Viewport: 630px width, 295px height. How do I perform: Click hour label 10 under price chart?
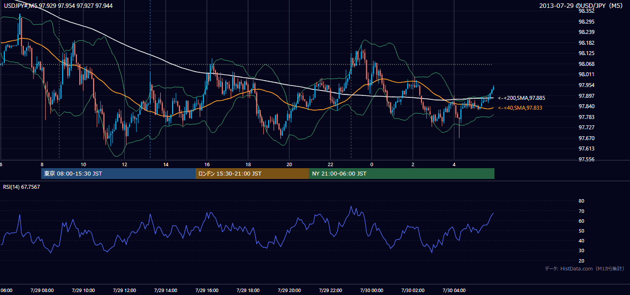[83, 164]
